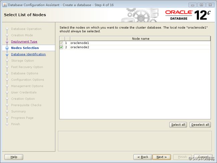Screen dimensions: 217x163
Task: Select the Nodes Selection step
Action: tap(25, 48)
